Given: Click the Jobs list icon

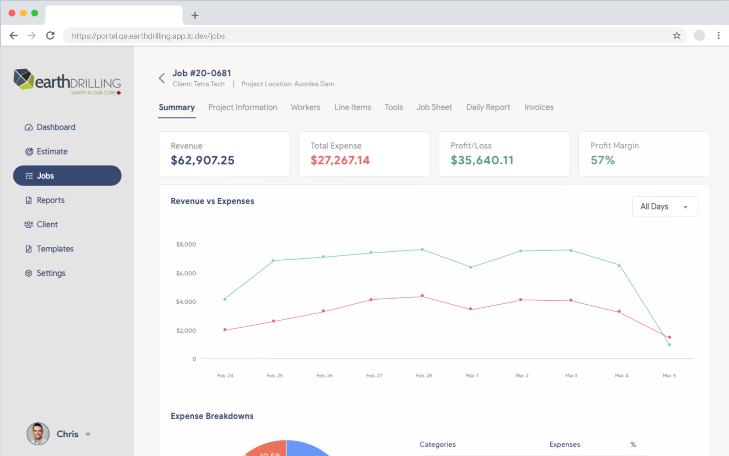Looking at the screenshot, I should (29, 176).
